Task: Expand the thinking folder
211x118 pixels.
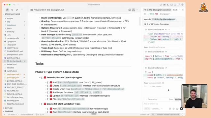Action: 11,31
